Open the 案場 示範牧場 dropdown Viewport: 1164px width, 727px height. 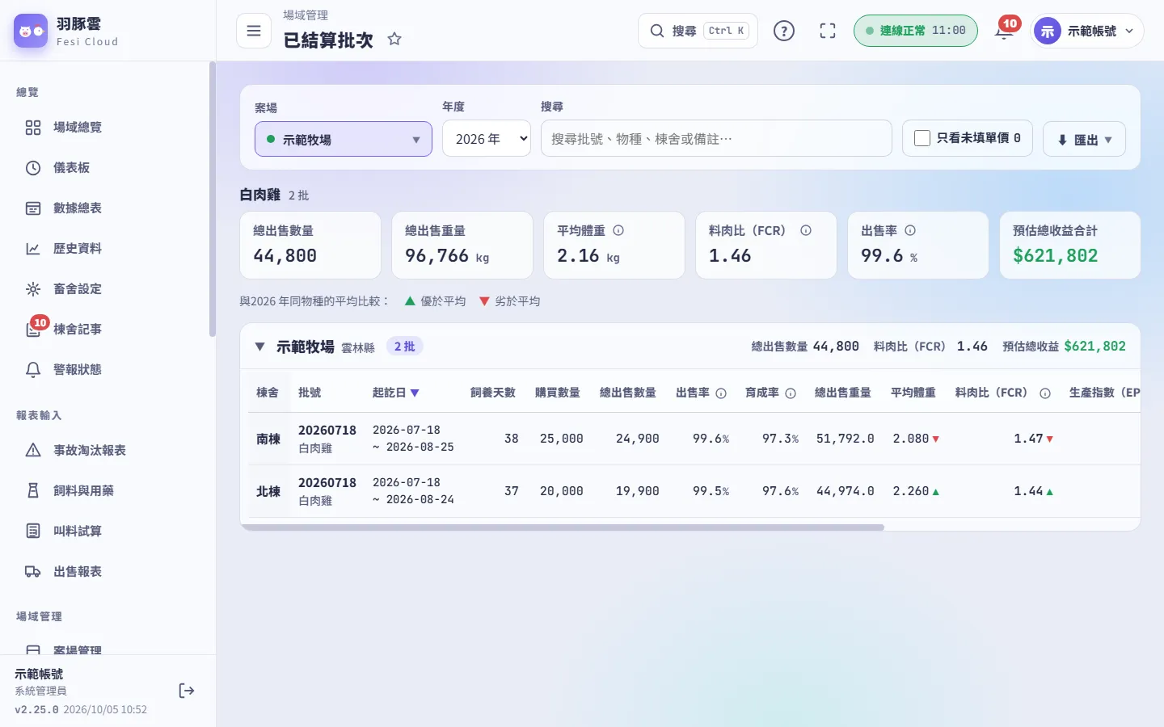344,139
